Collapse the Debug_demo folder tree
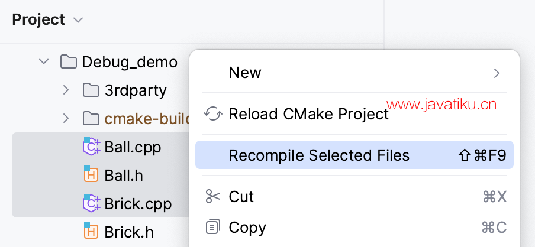 click(x=44, y=62)
